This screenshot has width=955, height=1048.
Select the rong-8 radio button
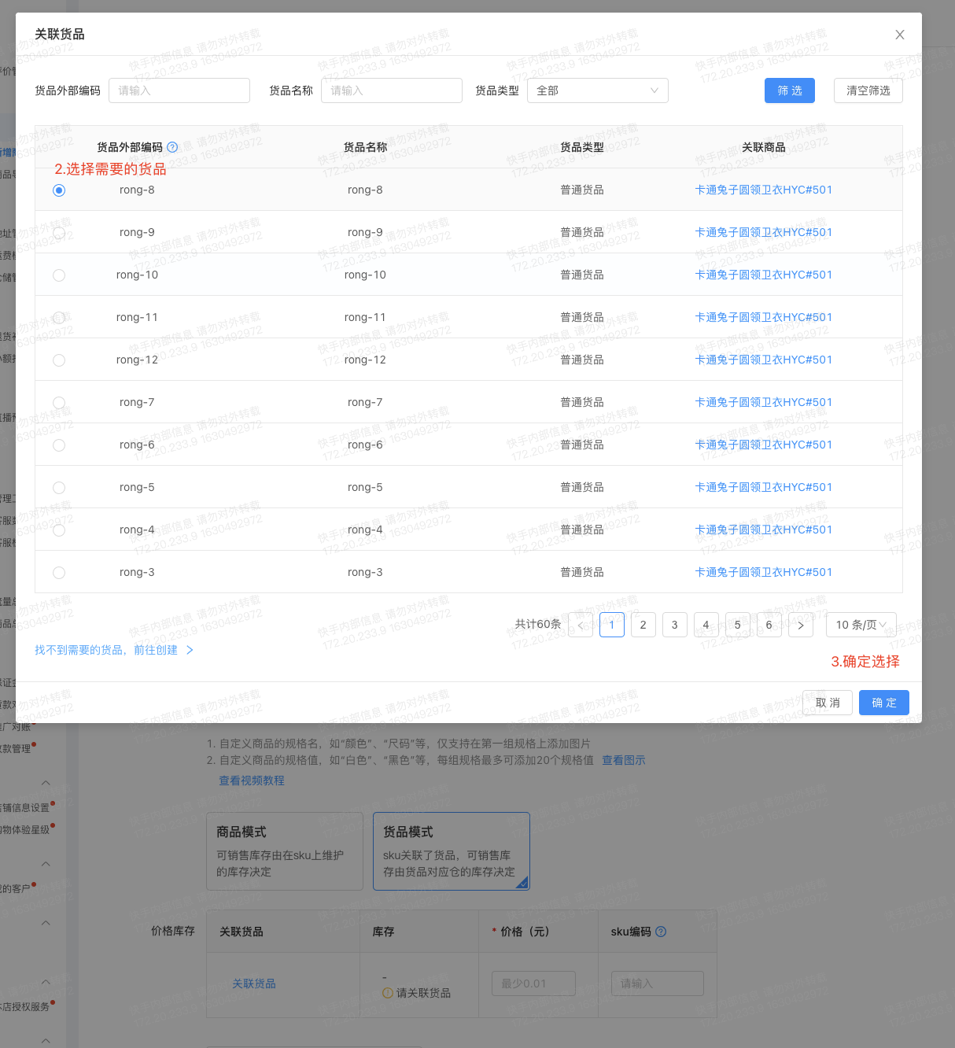[x=59, y=190]
